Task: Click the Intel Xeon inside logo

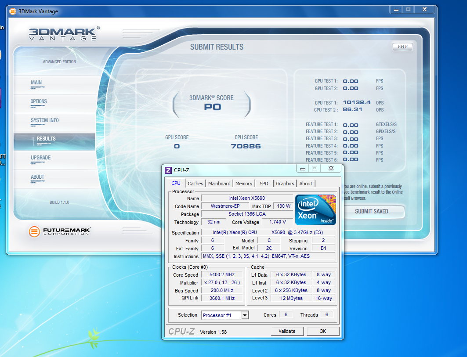Action: 315,209
